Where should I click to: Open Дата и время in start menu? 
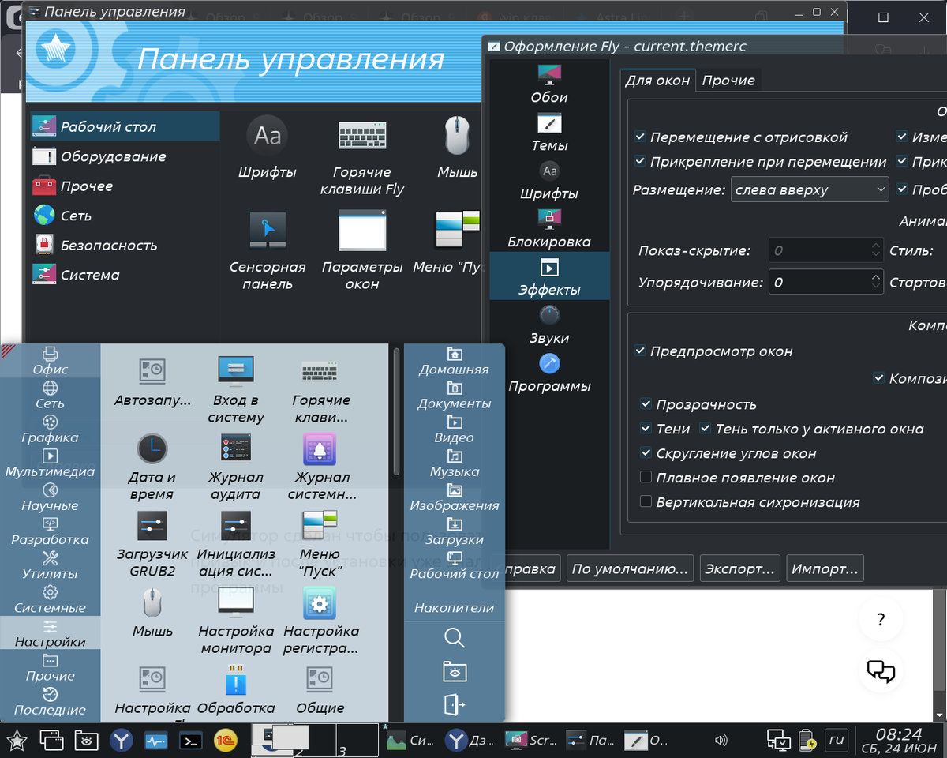(152, 467)
